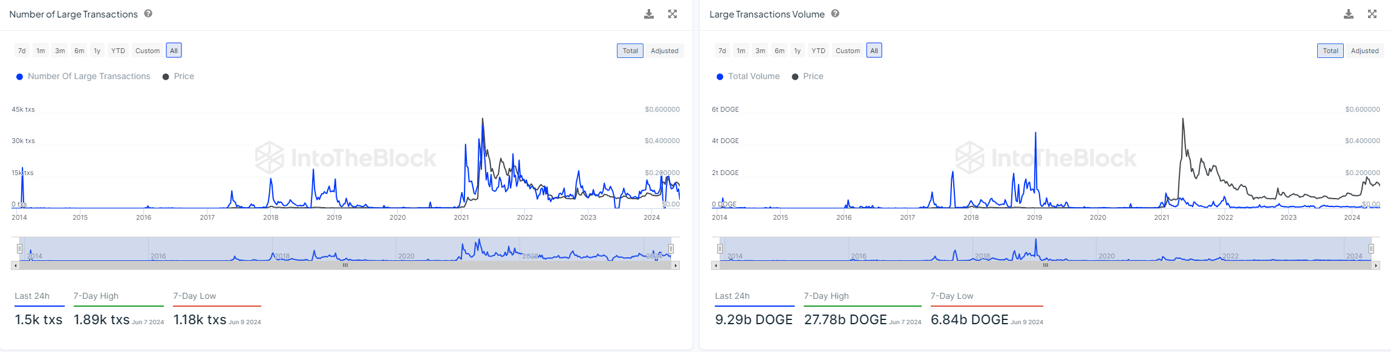This screenshot has width=1391, height=352.
Task: Click help icon beside Large Transactions Volume
Action: click(835, 13)
